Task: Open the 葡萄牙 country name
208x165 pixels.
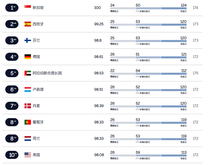Action: tap(38, 122)
